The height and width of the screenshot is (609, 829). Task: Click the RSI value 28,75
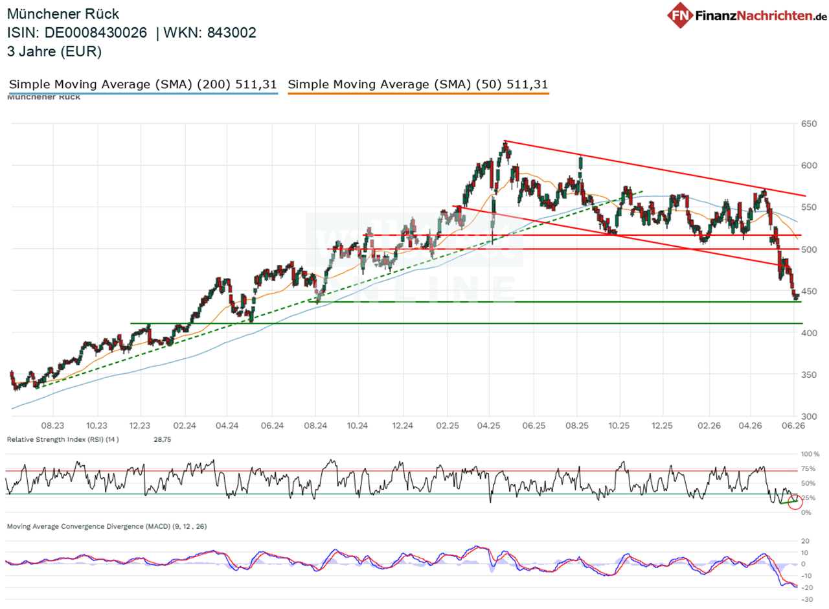click(162, 439)
